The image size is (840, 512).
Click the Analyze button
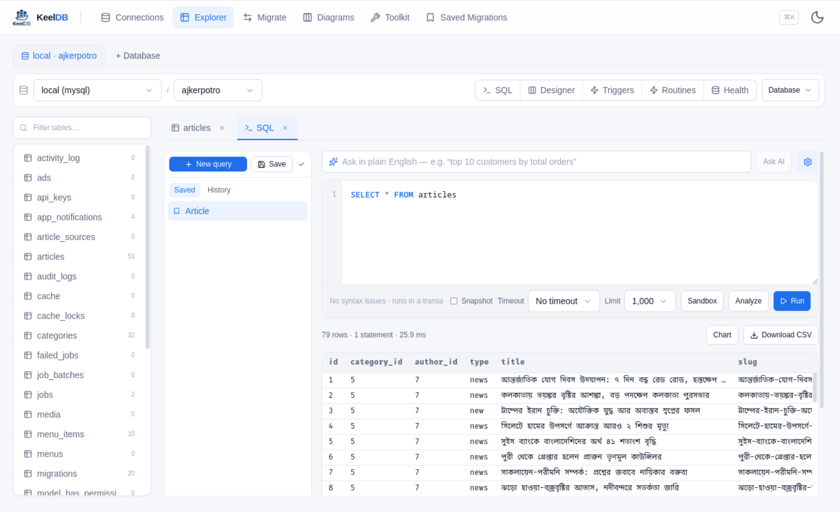[748, 301]
